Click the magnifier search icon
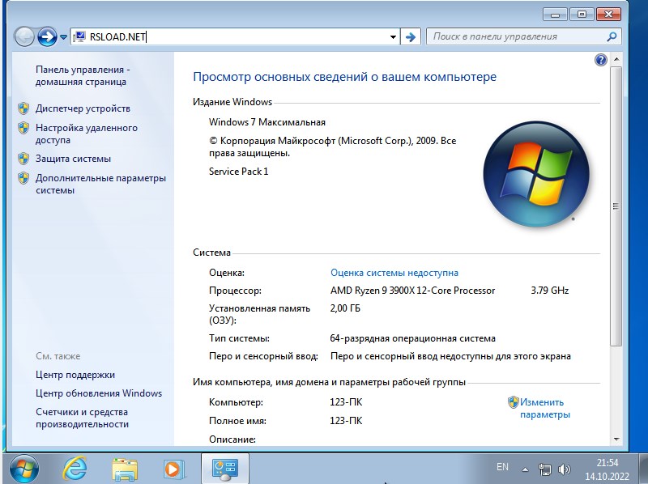 point(612,36)
